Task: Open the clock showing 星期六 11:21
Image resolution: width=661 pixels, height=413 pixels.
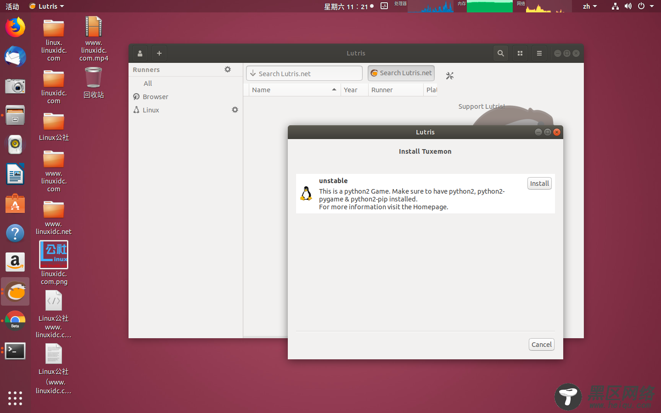Action: [x=349, y=6]
